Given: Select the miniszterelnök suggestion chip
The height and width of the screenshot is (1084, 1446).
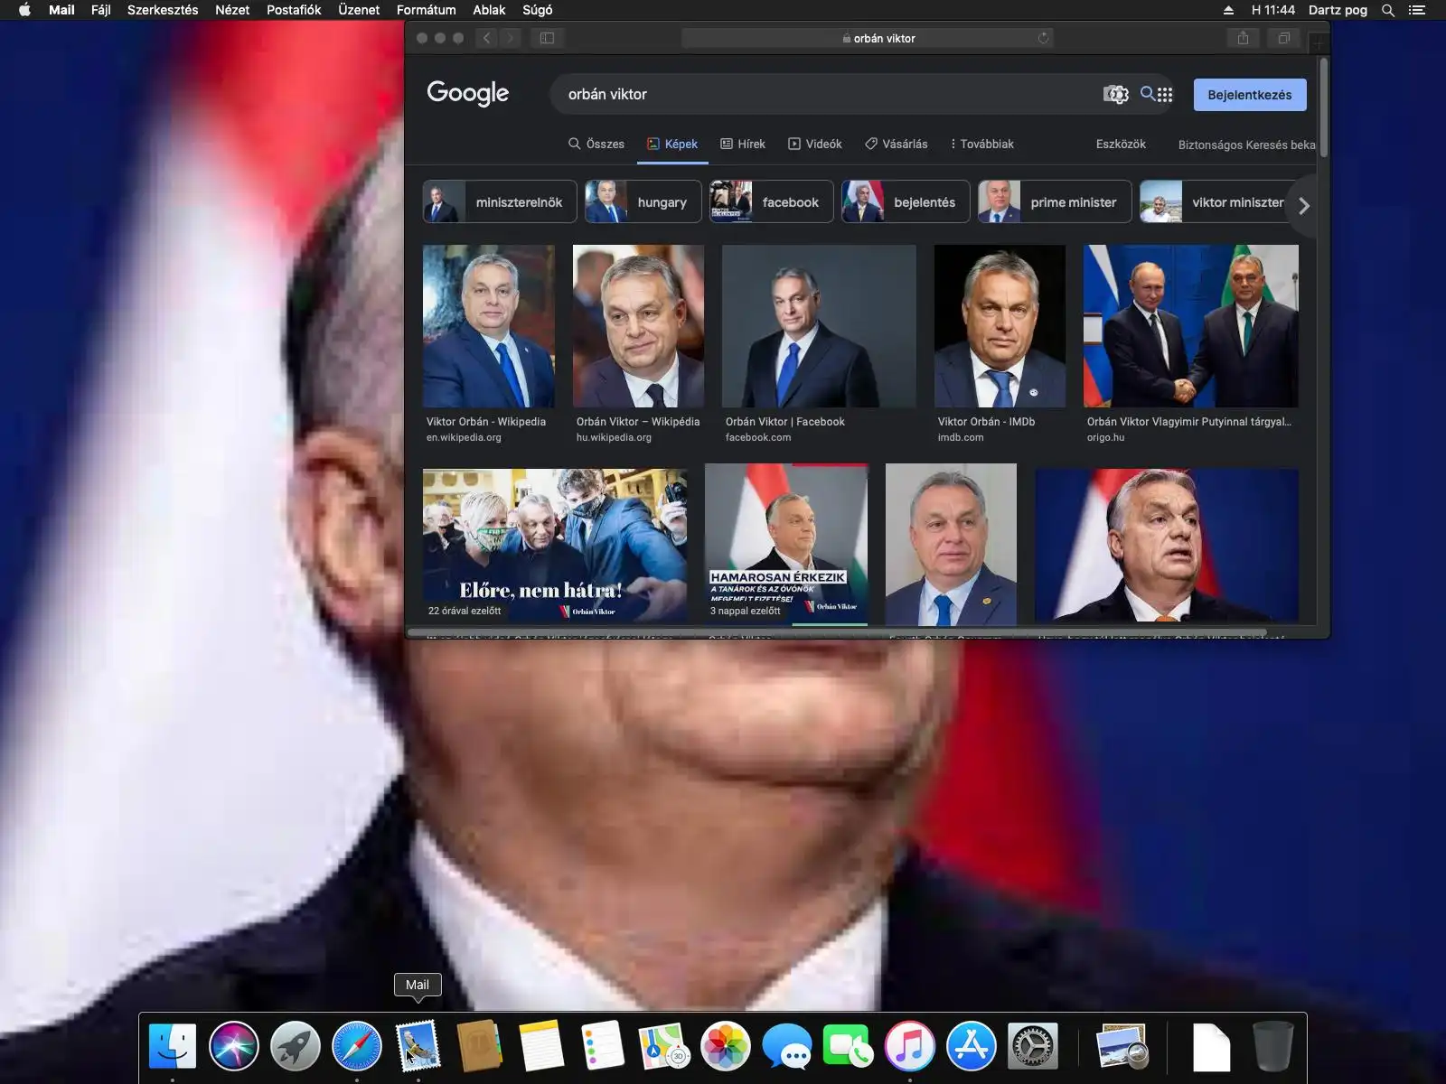Looking at the screenshot, I should click(x=500, y=201).
